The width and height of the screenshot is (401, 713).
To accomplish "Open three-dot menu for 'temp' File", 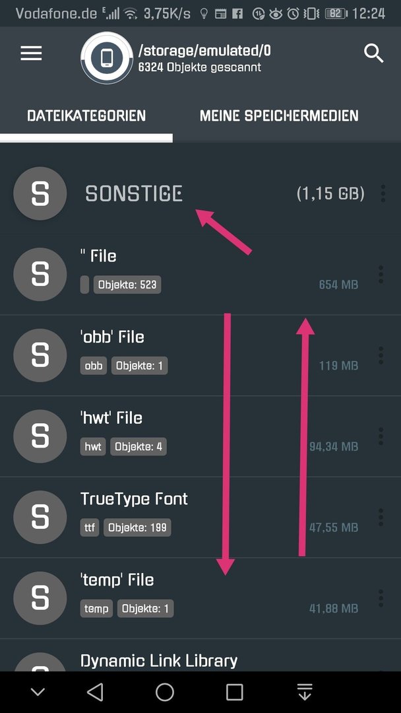I will pos(381,598).
